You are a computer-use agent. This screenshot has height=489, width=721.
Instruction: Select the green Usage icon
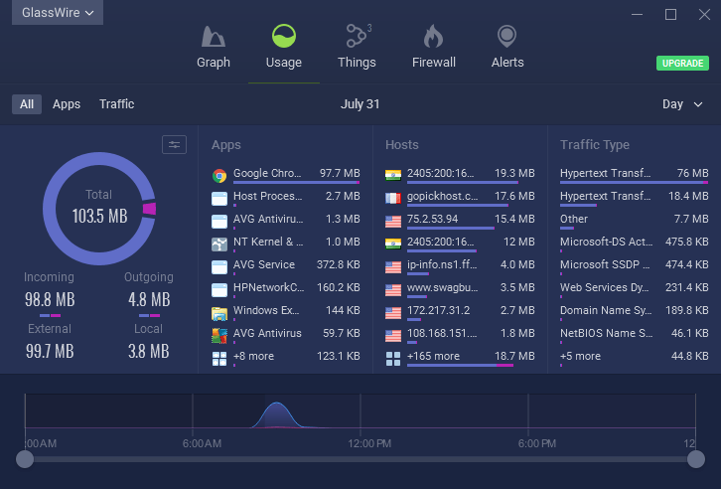284,36
